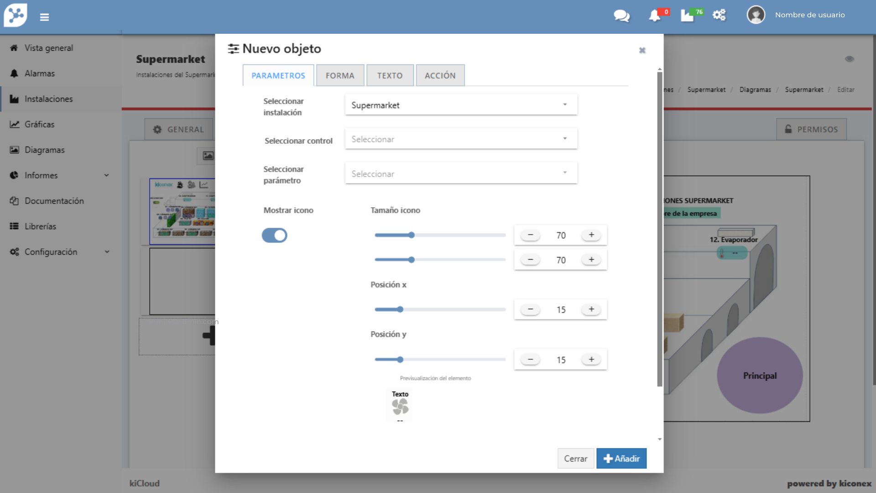The height and width of the screenshot is (493, 876).
Task: Open the Seleccionar parámetro dropdown
Action: [461, 173]
